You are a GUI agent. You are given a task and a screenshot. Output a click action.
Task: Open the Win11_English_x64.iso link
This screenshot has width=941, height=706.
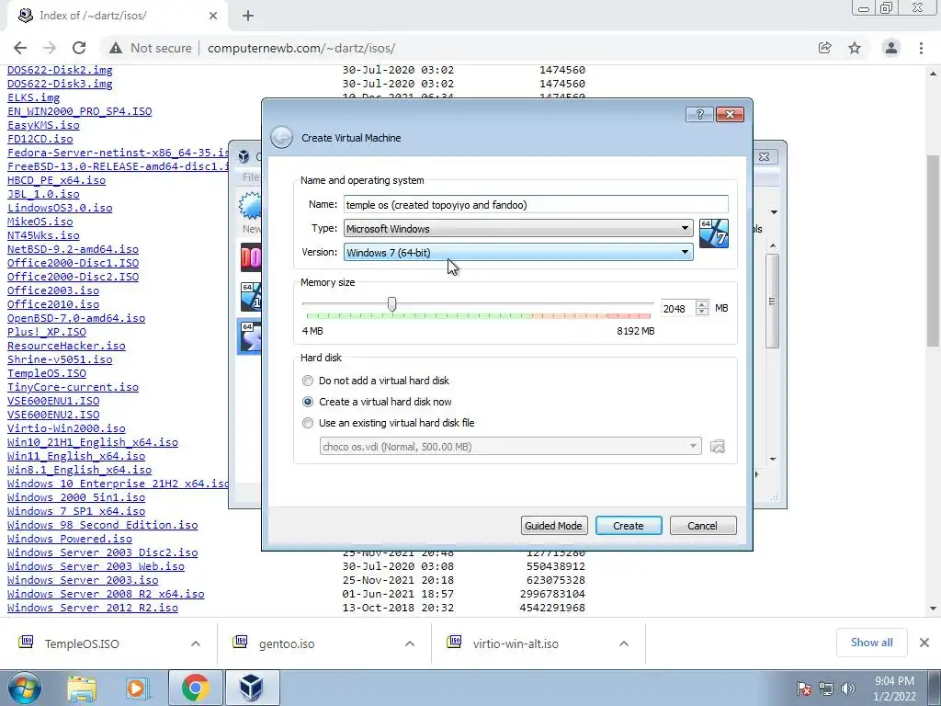tap(76, 456)
